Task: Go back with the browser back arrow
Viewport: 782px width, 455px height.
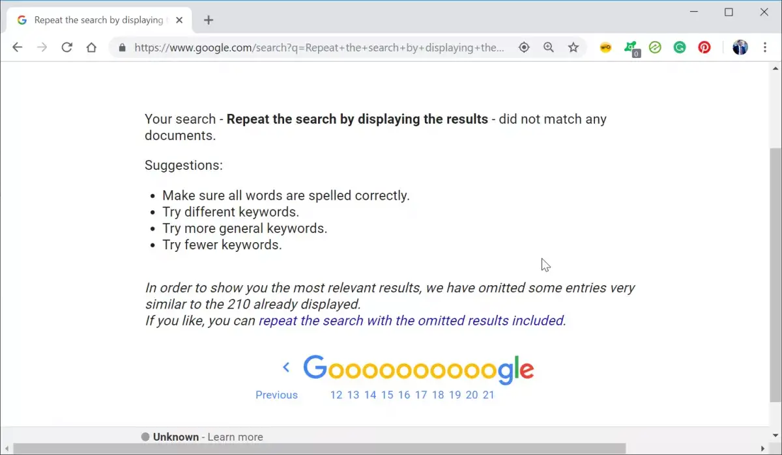Action: [x=18, y=48]
